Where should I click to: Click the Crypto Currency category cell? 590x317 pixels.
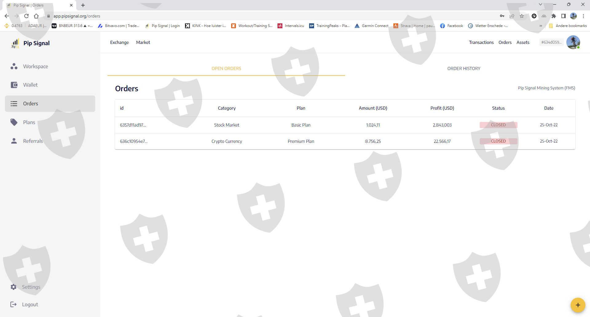pos(227,141)
